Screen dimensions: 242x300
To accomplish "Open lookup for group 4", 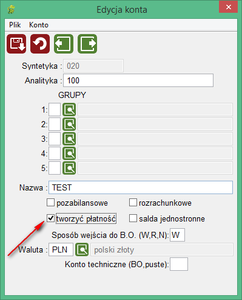I will point(69,153).
